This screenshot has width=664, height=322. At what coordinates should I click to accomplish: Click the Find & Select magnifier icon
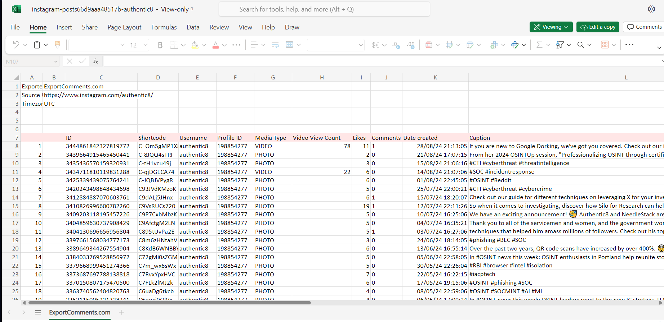[580, 45]
